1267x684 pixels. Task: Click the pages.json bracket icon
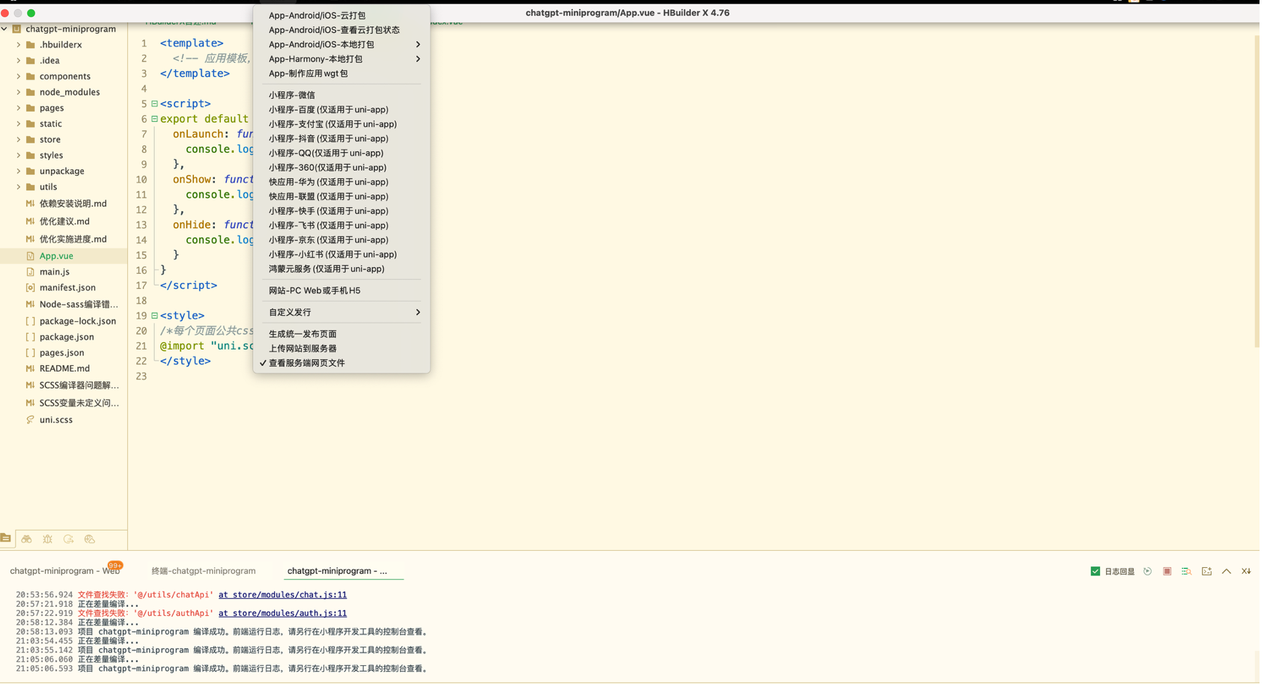[x=30, y=353]
